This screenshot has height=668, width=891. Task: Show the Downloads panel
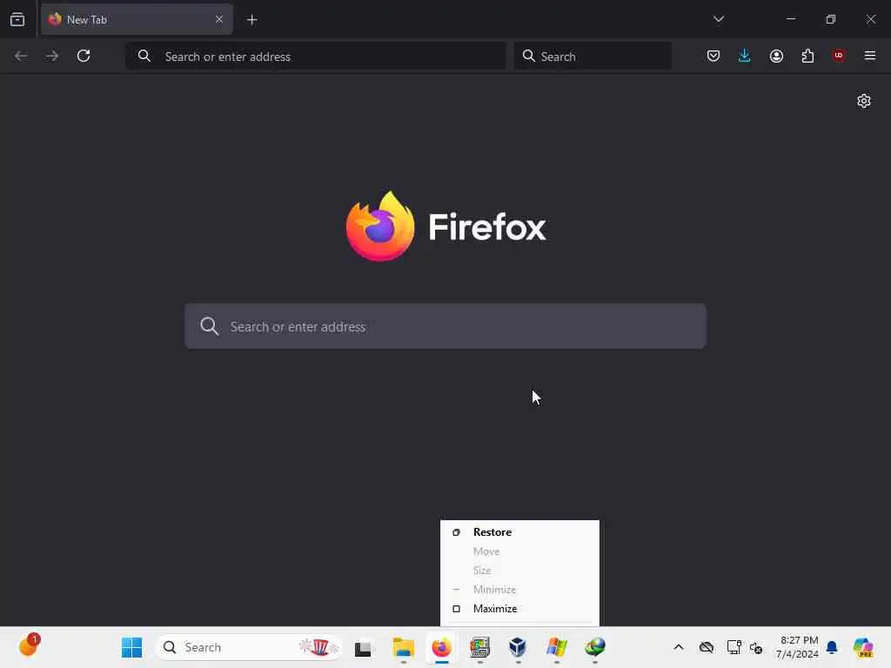pos(745,56)
